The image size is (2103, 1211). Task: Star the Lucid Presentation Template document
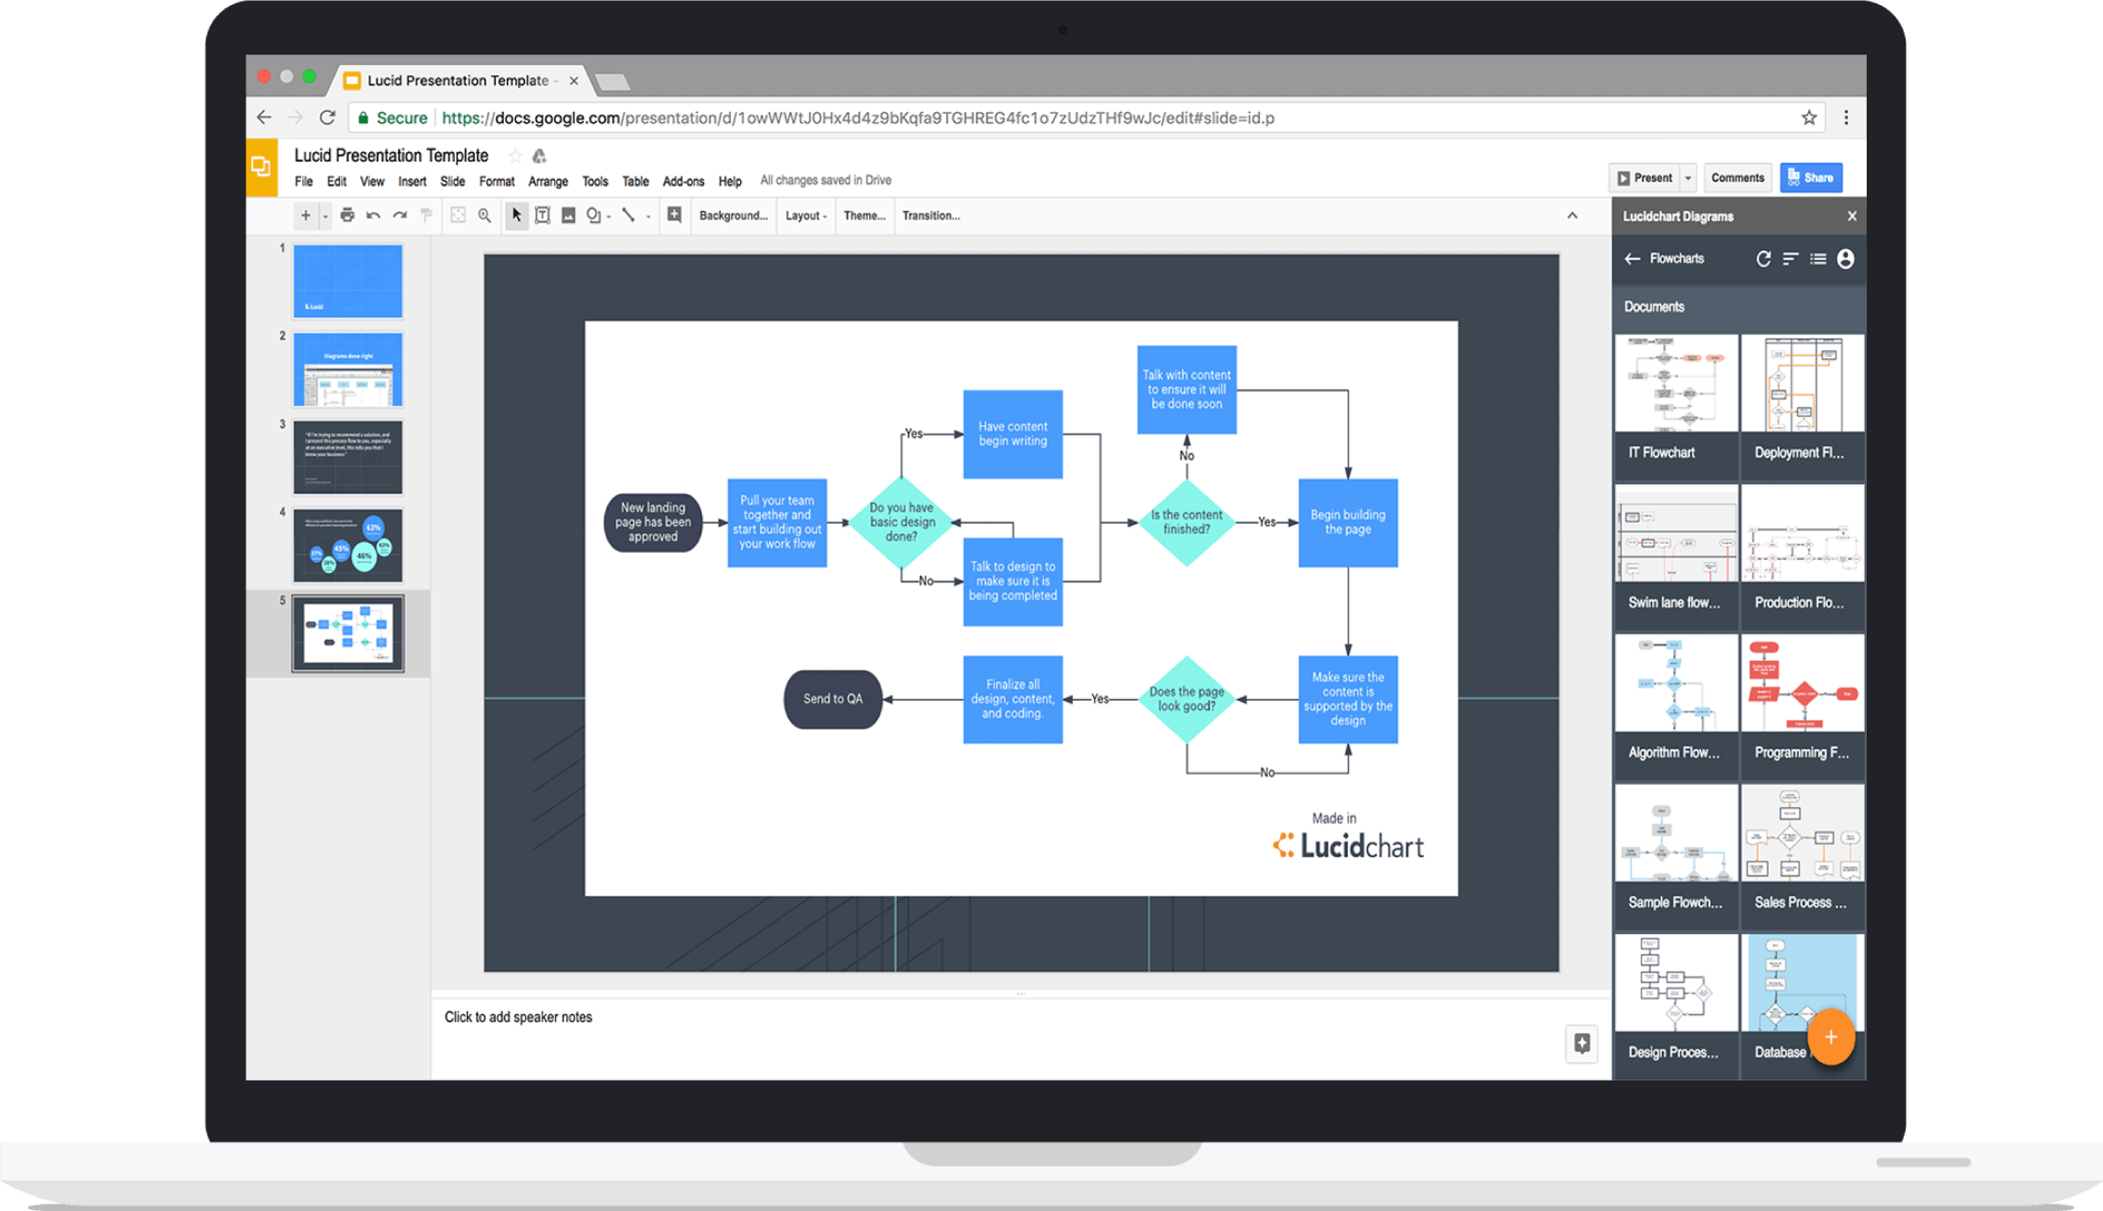click(x=515, y=156)
